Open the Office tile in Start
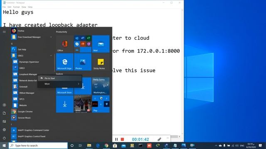The width and height of the screenshot is (266, 149). (65, 44)
